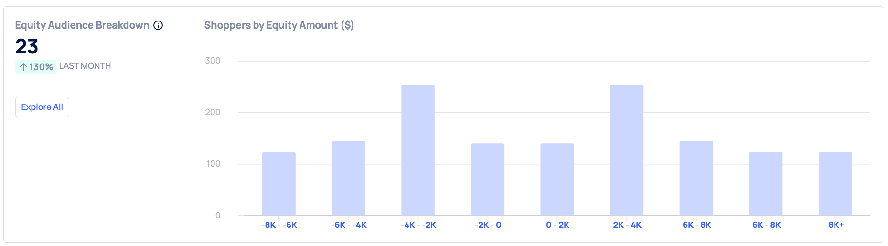Click the up arrow in the 130% badge
Viewport: 888px width, 246px height.
point(23,67)
